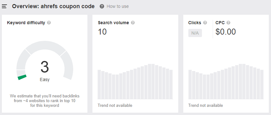Click the question mark beside How to use

(102, 7)
